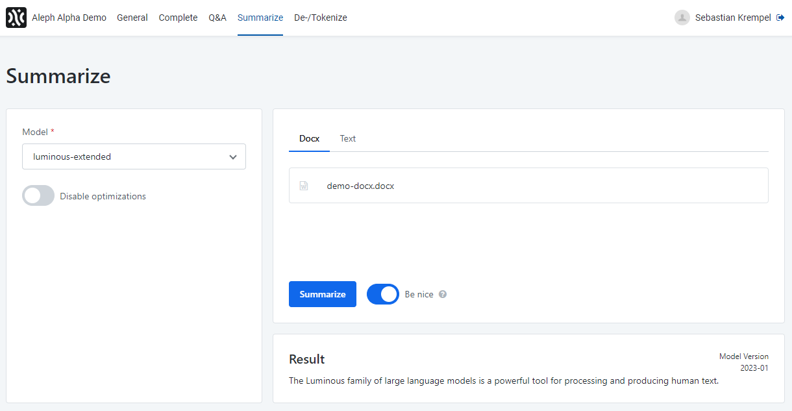Image resolution: width=792 pixels, height=411 pixels.
Task: Open the Q&A navigation item
Action: pos(217,18)
